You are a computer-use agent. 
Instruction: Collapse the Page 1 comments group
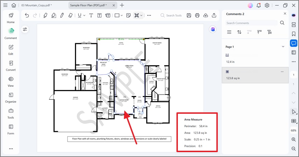(283, 47)
